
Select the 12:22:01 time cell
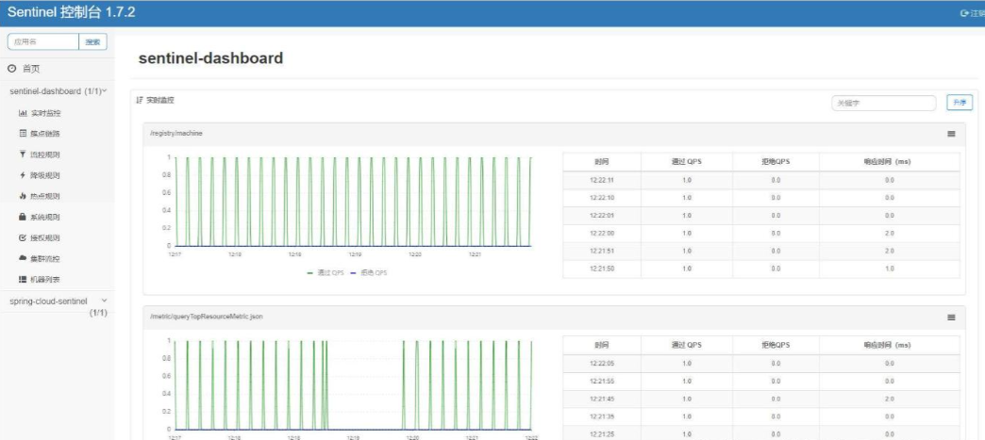point(602,216)
